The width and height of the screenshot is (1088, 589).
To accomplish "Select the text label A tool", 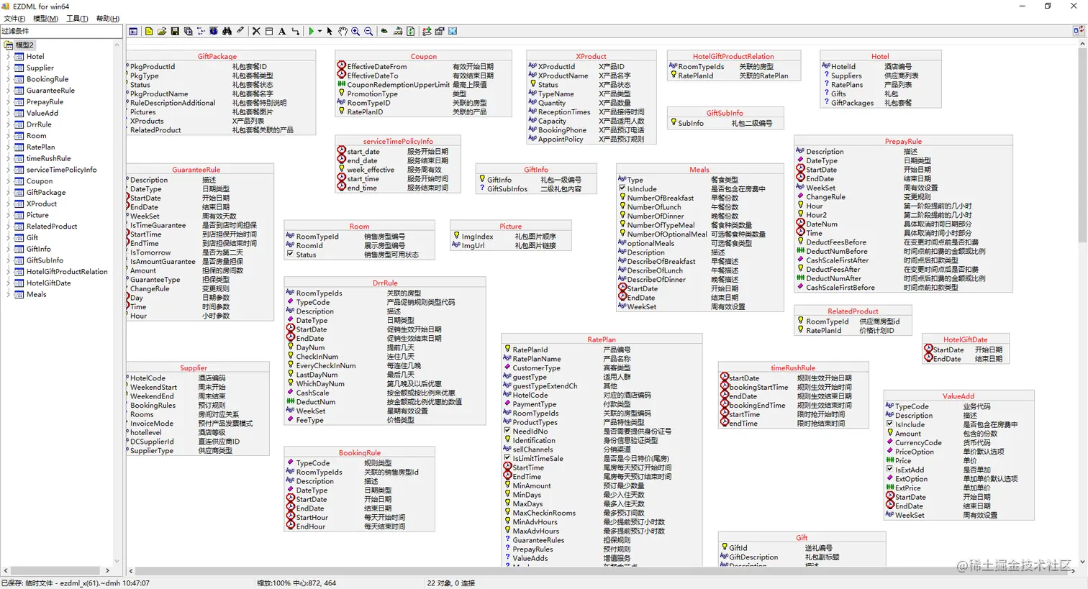I will click(x=282, y=31).
